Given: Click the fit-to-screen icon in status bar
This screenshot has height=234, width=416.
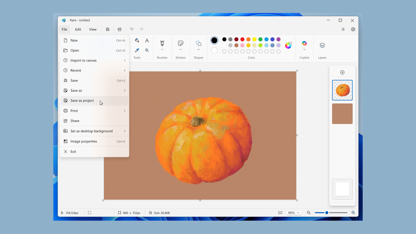Looking at the screenshot, I should point(280,213).
